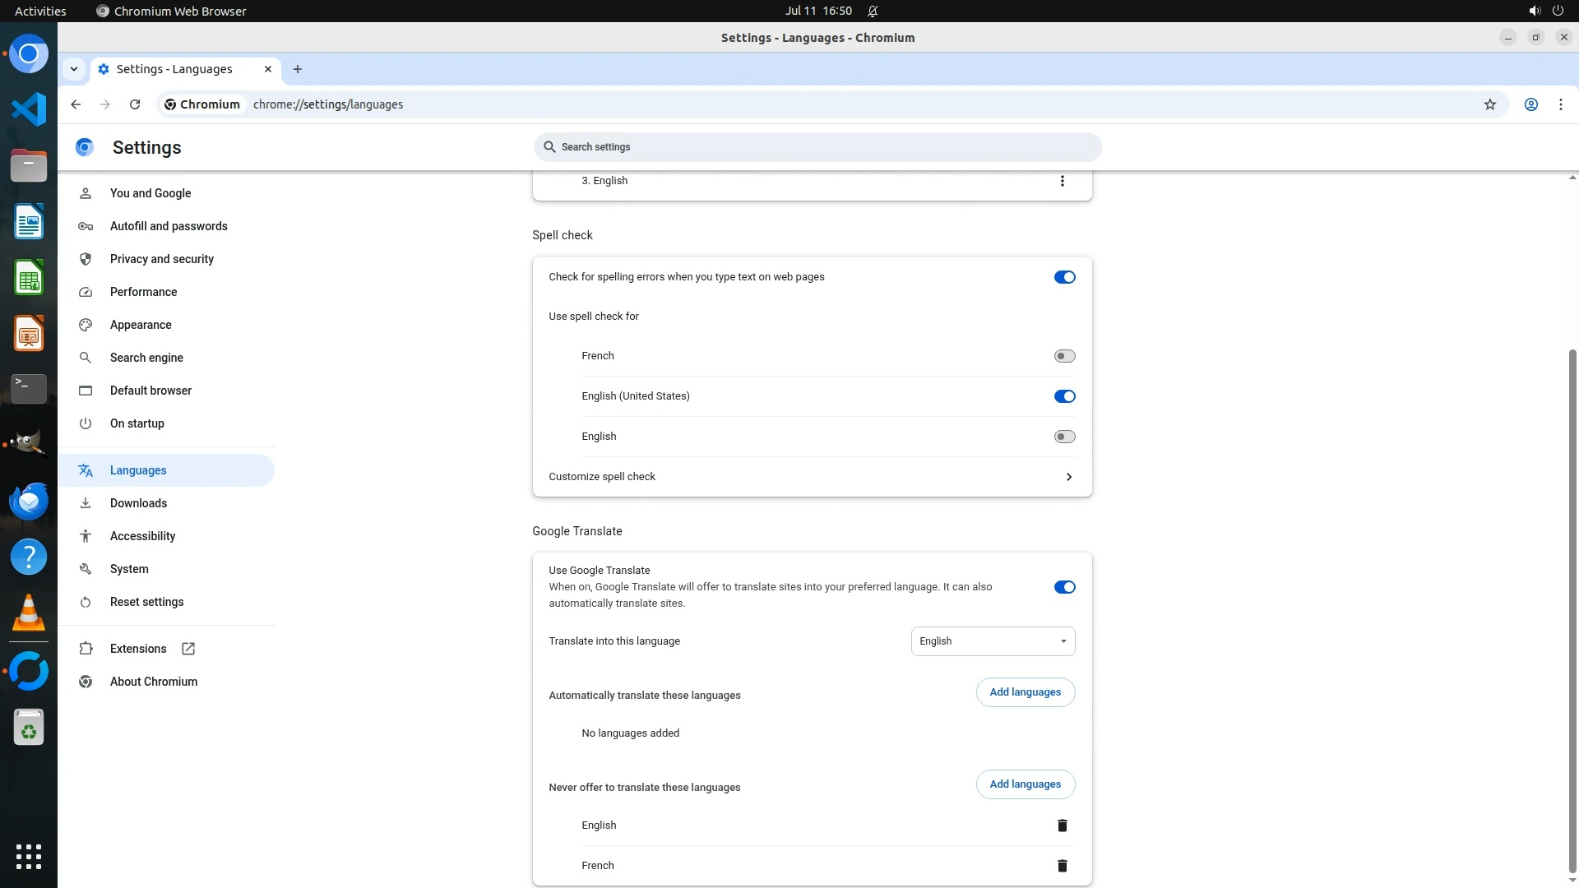Open Privacy and security settings
The image size is (1579, 888).
(x=162, y=259)
